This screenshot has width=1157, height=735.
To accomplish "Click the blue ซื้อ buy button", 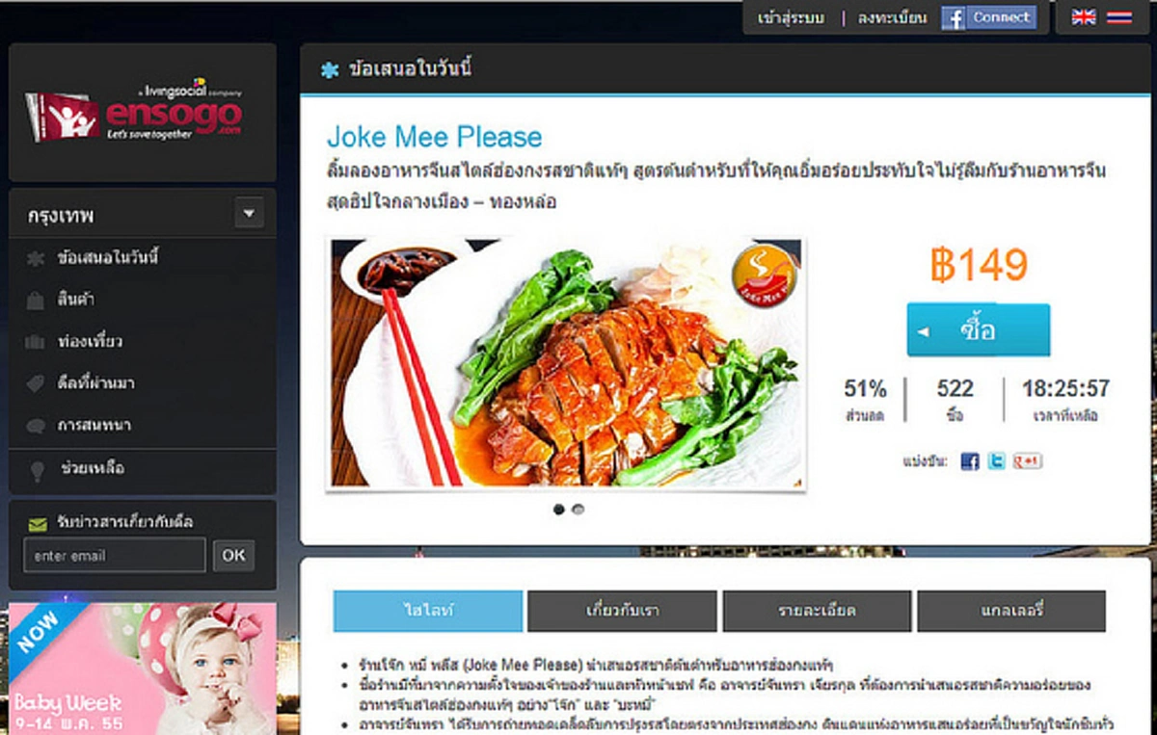I will 979,330.
